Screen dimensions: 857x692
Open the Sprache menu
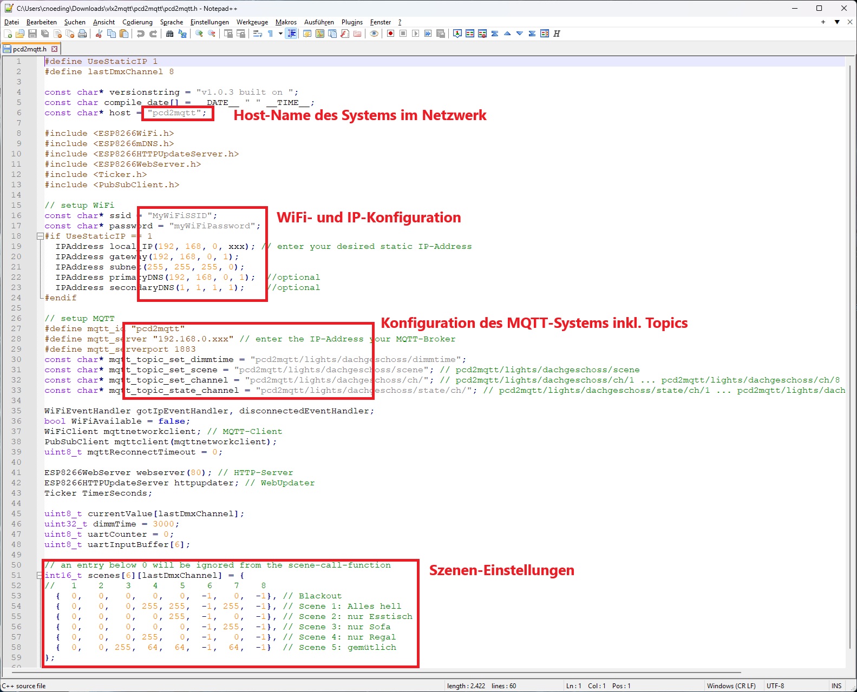tap(172, 22)
